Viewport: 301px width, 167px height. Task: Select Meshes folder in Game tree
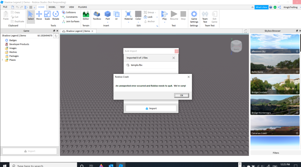pyautogui.click(x=11, y=52)
